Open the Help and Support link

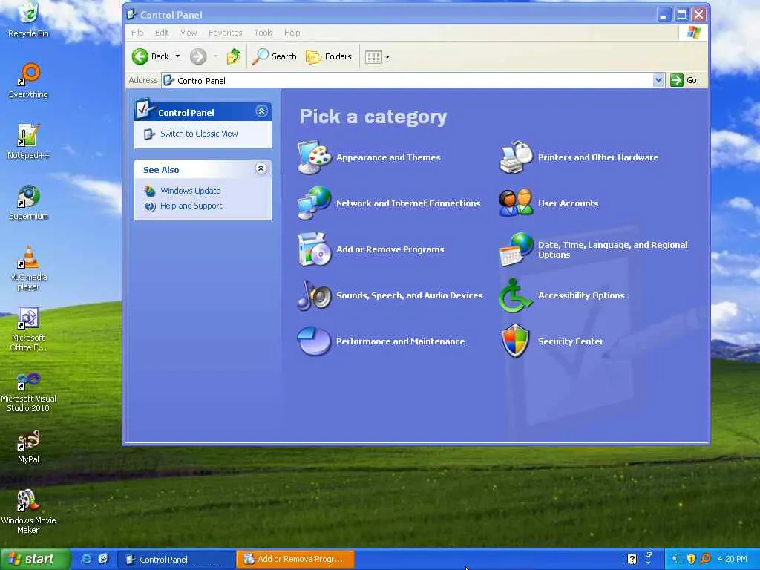[x=191, y=206]
